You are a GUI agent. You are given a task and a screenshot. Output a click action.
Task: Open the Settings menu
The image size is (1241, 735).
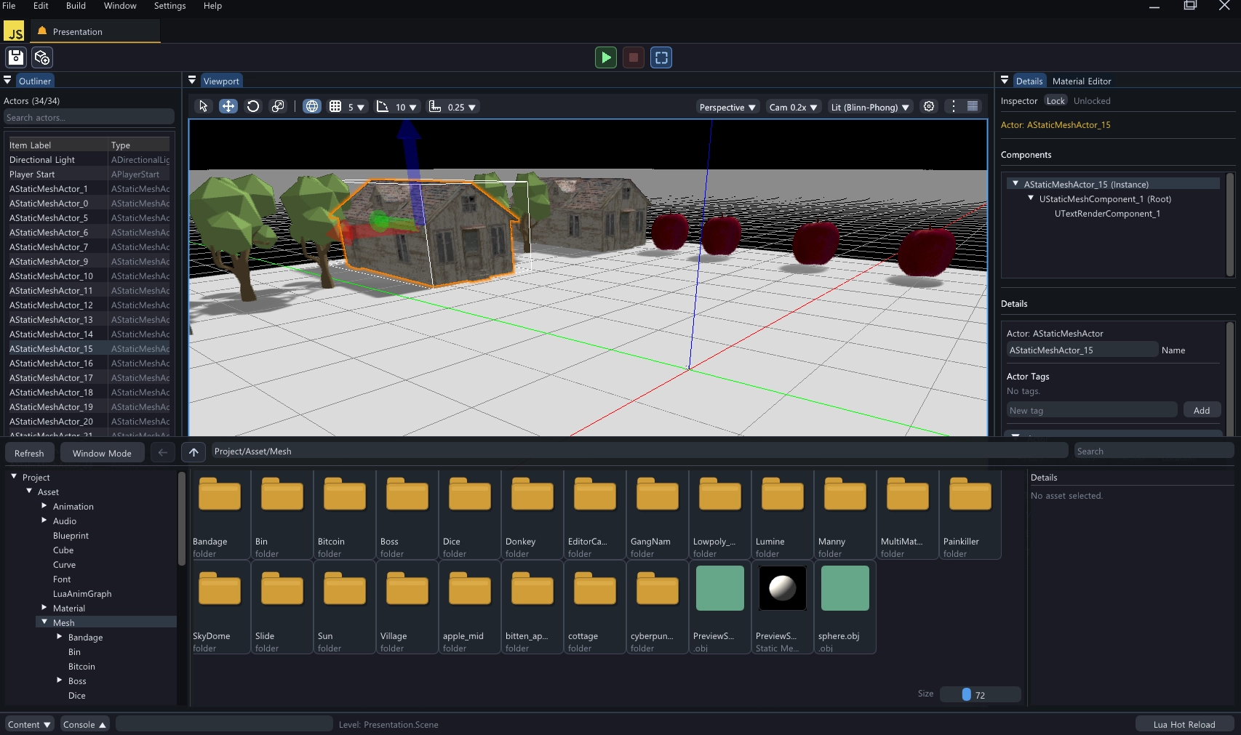tap(169, 6)
